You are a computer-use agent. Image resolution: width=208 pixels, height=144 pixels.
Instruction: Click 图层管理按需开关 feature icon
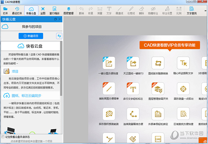(158, 89)
